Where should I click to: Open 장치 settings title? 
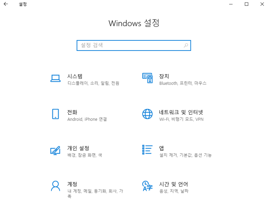[x=164, y=76]
